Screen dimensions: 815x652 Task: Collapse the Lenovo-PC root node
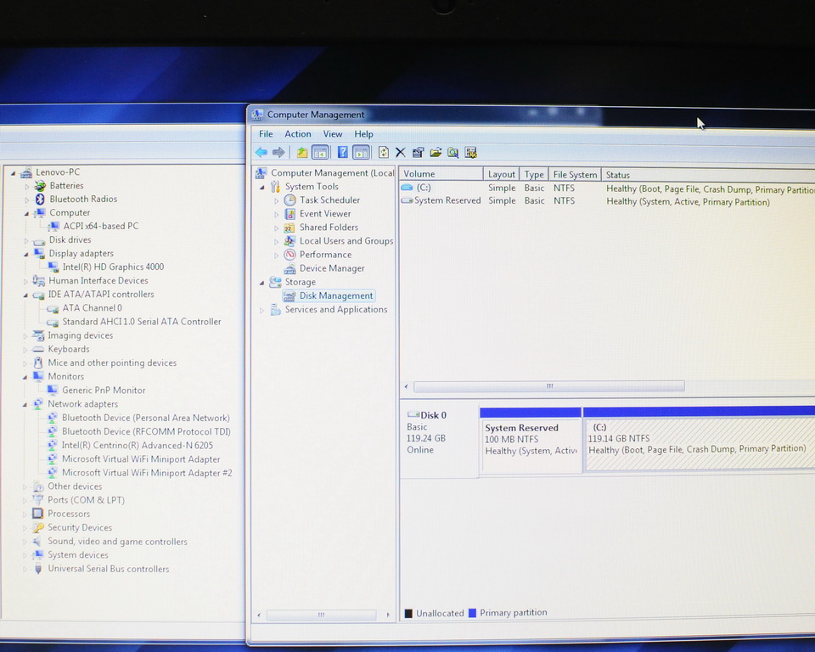(14, 173)
